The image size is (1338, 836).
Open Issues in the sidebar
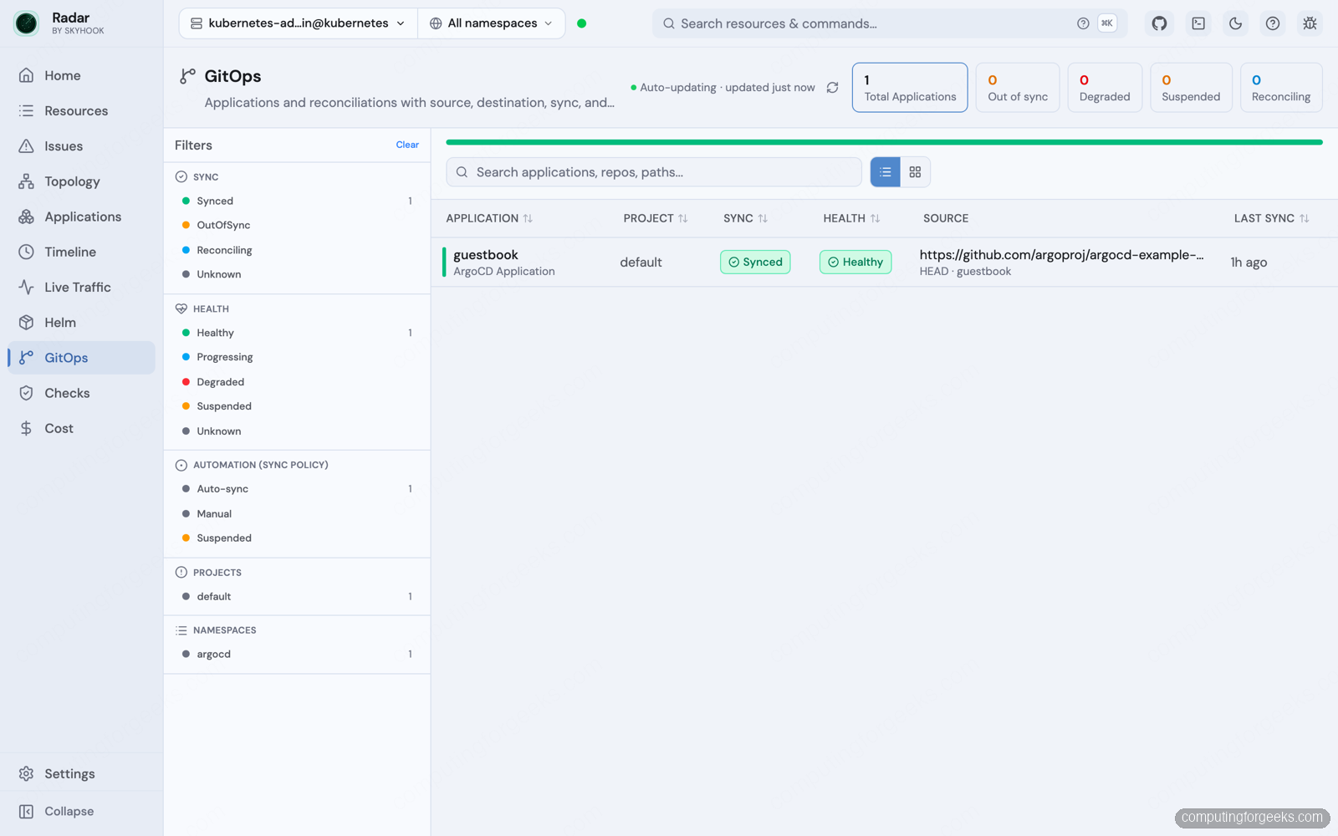point(81,146)
